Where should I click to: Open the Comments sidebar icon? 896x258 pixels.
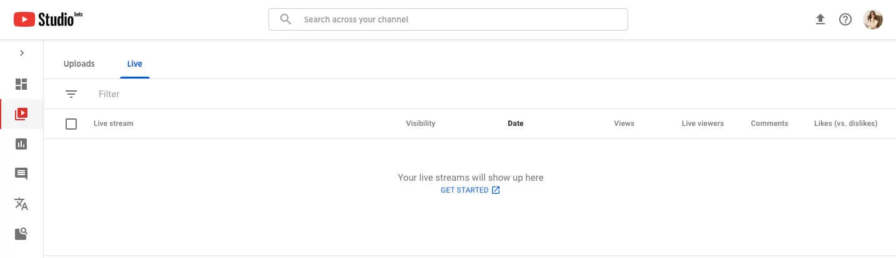click(x=21, y=174)
